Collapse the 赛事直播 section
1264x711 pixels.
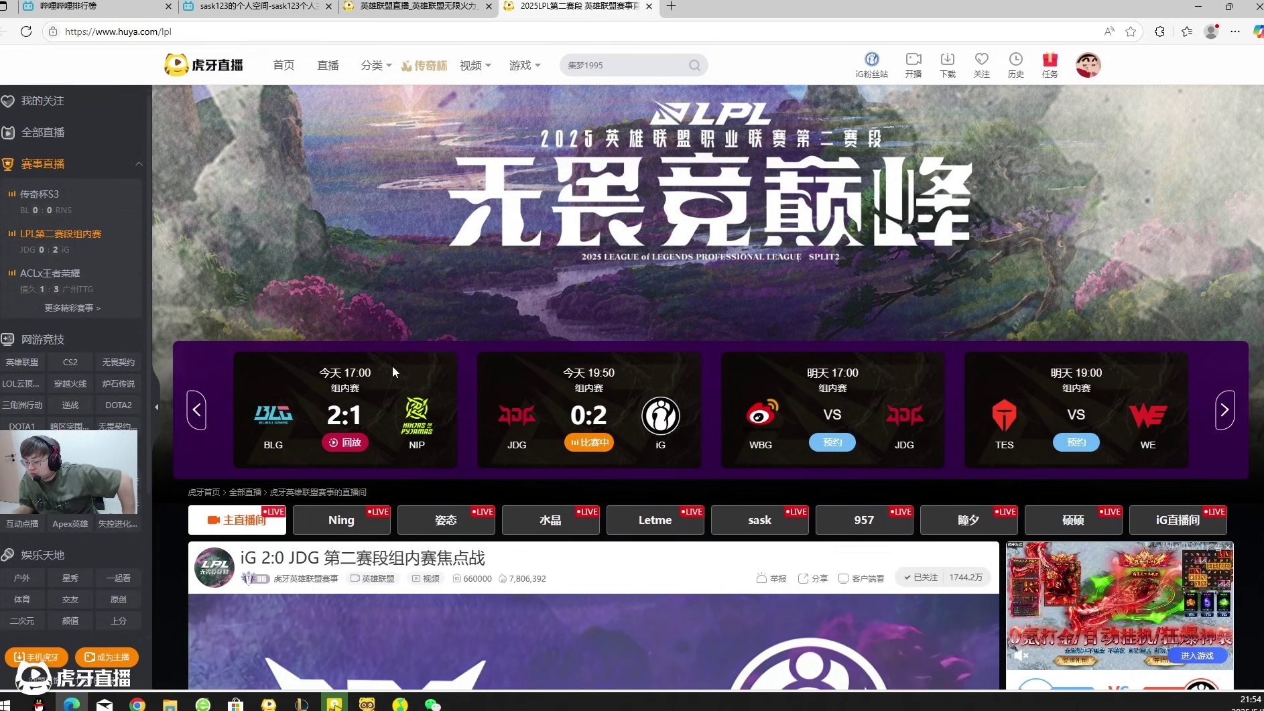coord(139,164)
